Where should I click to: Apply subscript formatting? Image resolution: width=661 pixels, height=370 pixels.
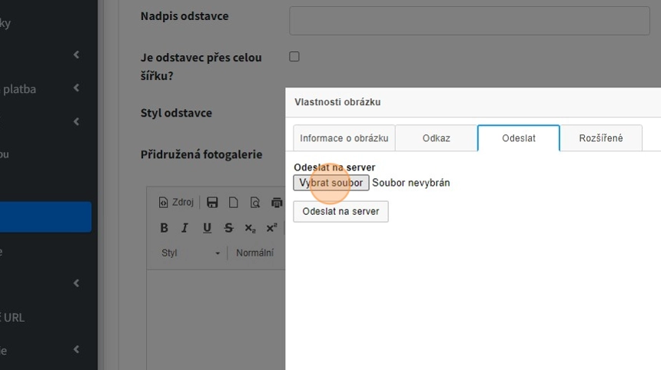click(250, 228)
